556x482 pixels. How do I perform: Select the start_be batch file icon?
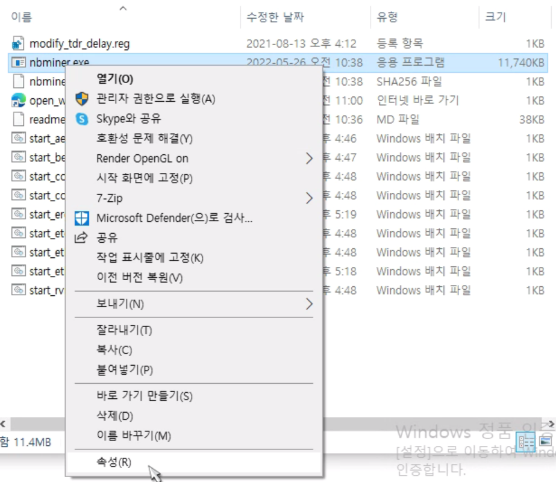[19, 157]
